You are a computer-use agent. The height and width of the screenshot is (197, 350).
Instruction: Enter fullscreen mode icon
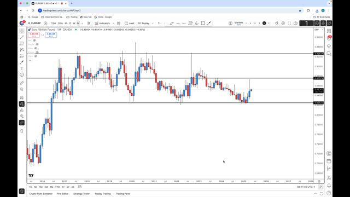pos(289,23)
